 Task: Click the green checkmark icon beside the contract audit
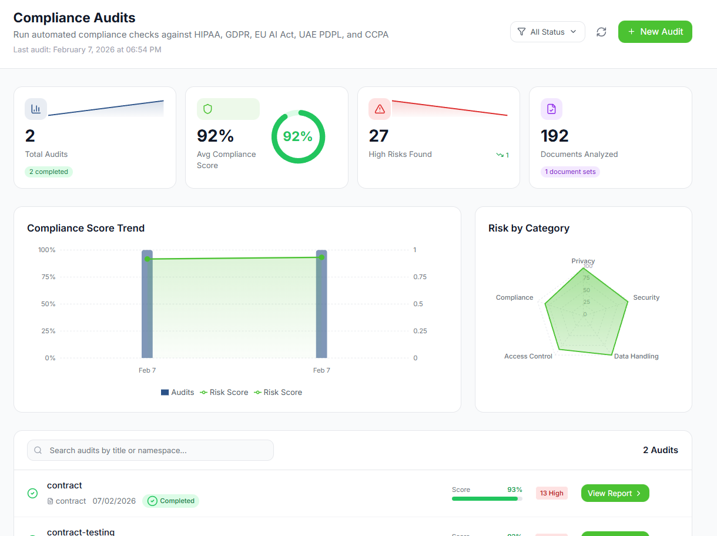(32, 493)
